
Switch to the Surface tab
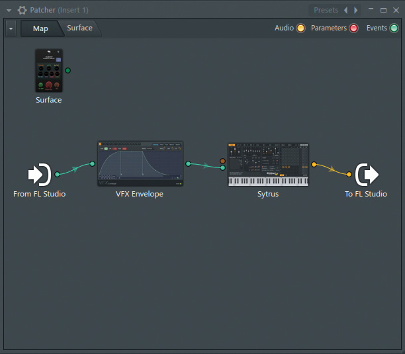tap(79, 28)
